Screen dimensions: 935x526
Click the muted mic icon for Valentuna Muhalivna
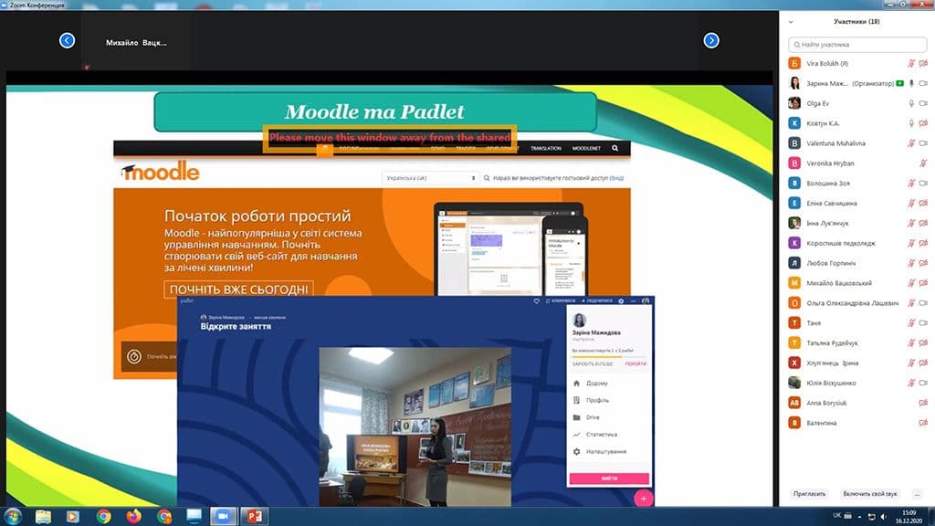911,143
